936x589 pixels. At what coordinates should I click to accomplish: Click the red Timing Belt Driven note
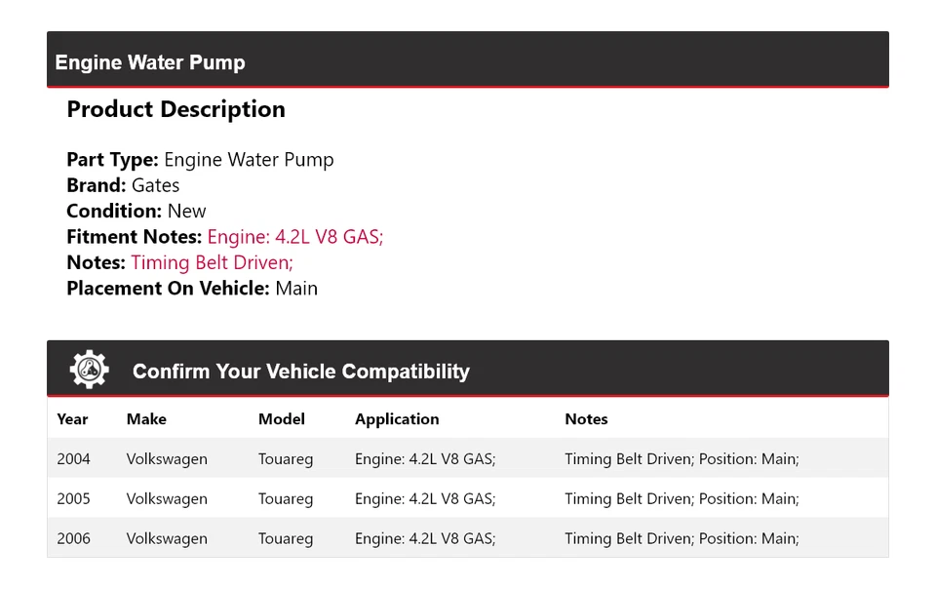click(212, 262)
